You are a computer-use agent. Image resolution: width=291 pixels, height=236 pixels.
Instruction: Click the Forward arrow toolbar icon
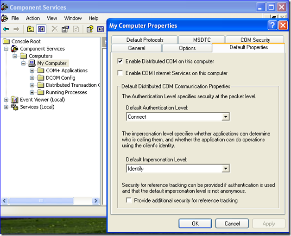[x=16, y=29]
